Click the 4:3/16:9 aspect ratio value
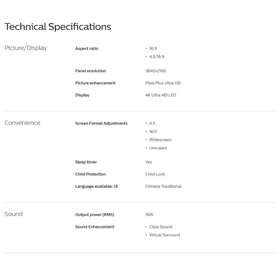 click(x=157, y=57)
